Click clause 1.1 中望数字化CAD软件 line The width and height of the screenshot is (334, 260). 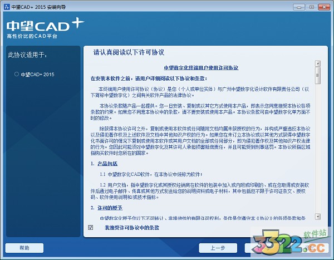coord(151,174)
